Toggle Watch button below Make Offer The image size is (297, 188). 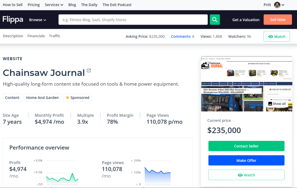(246, 175)
